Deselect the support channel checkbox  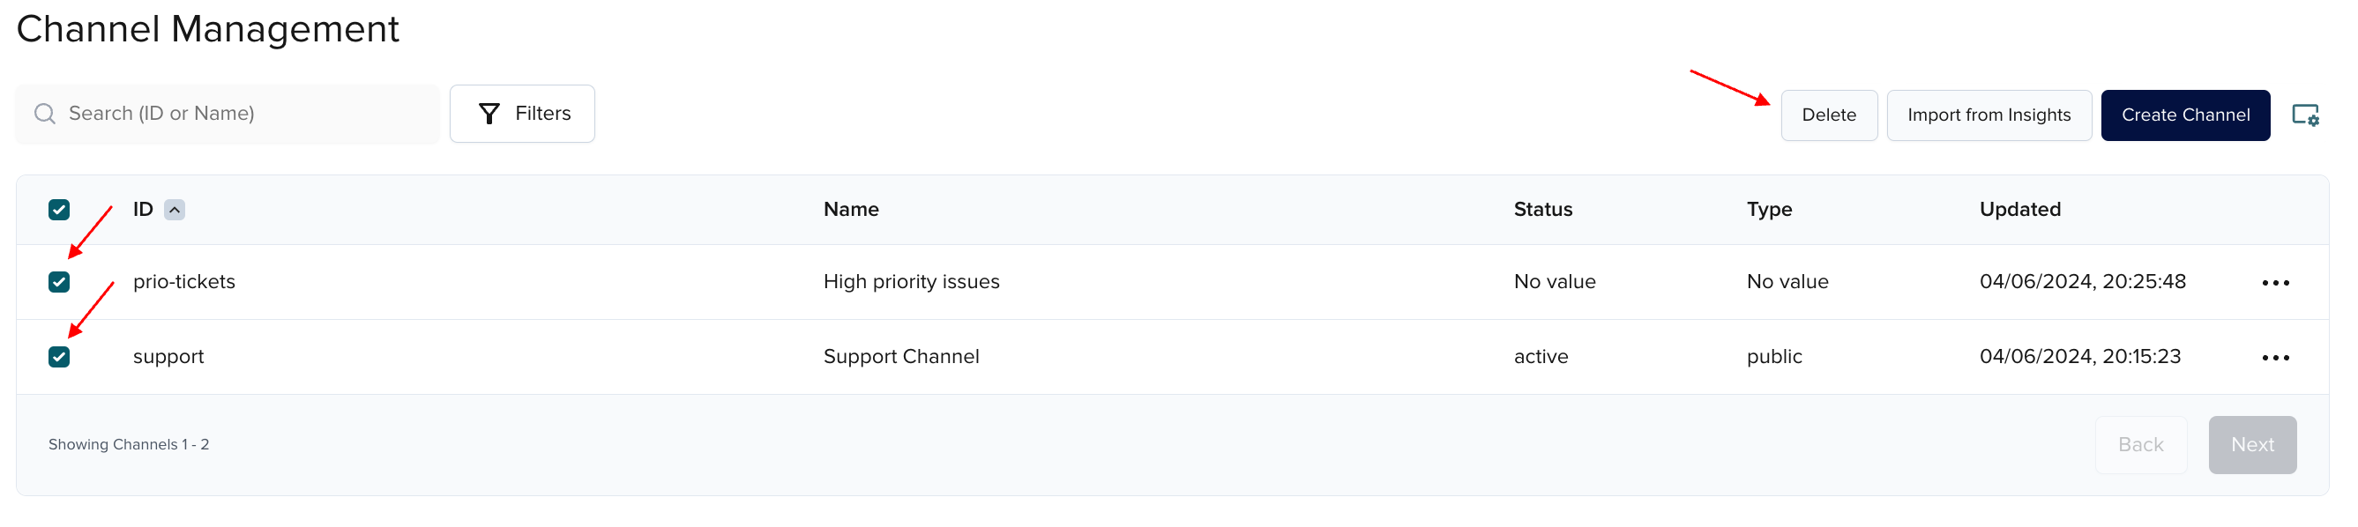[x=58, y=357]
